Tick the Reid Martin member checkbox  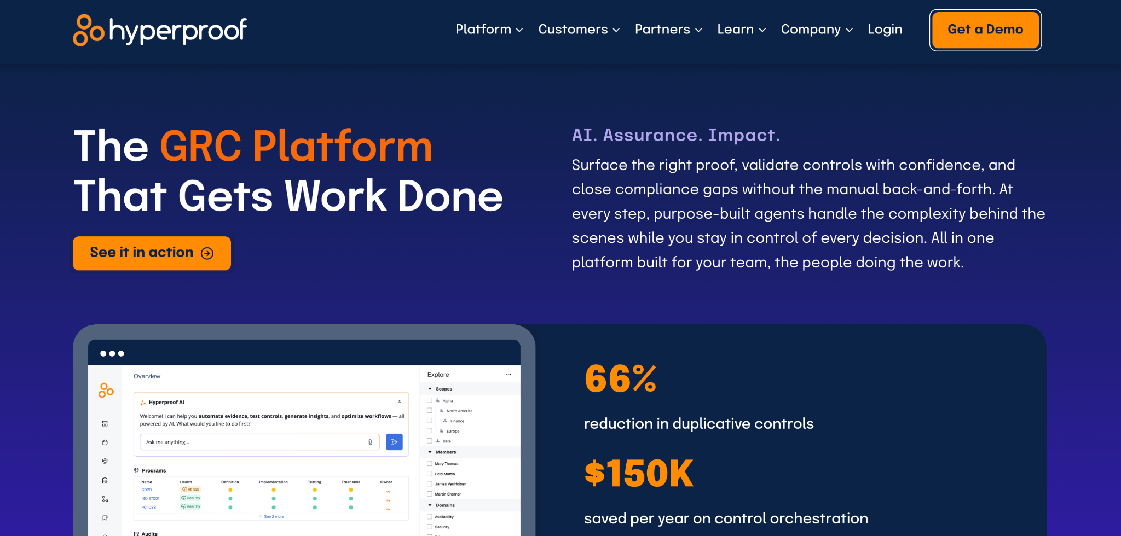430,474
